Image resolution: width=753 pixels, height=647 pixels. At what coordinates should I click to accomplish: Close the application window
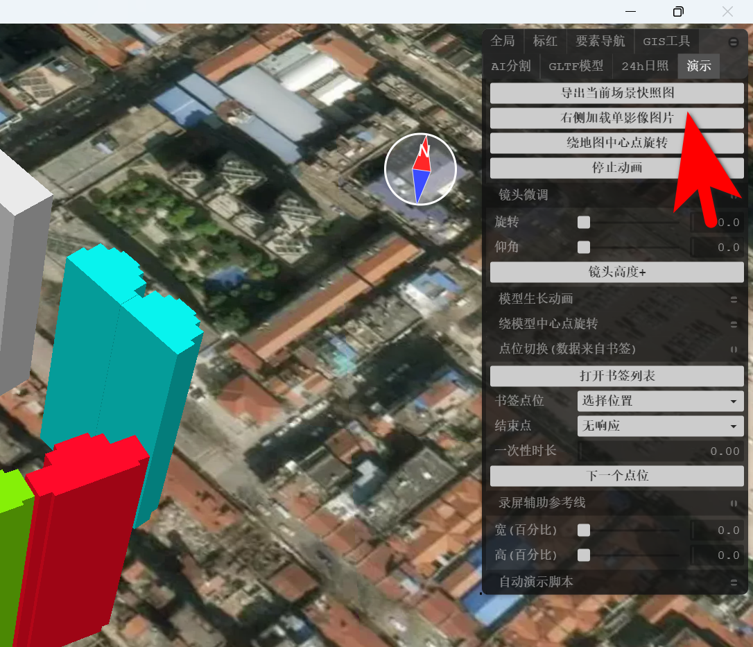click(727, 12)
